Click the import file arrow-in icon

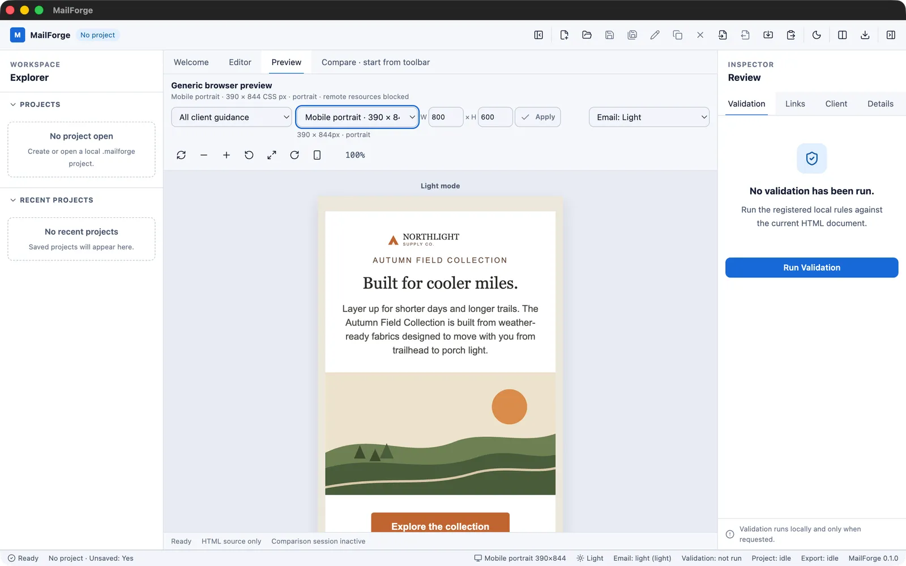(723, 35)
